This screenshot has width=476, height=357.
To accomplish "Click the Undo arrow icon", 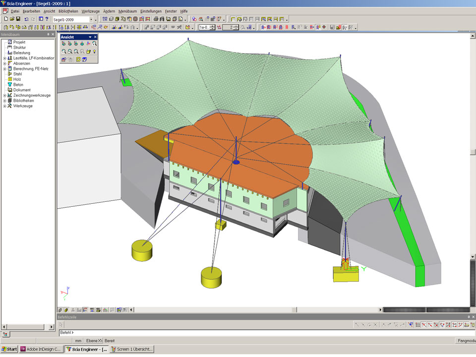I will 26,19.
